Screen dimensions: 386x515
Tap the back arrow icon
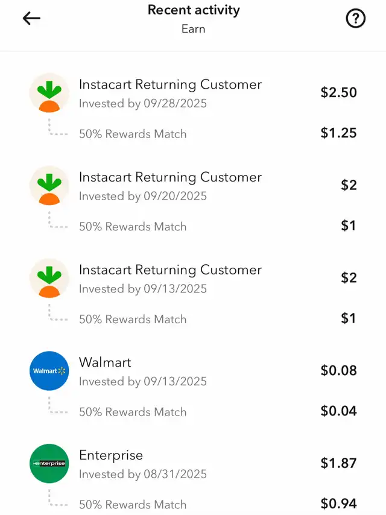pos(31,18)
